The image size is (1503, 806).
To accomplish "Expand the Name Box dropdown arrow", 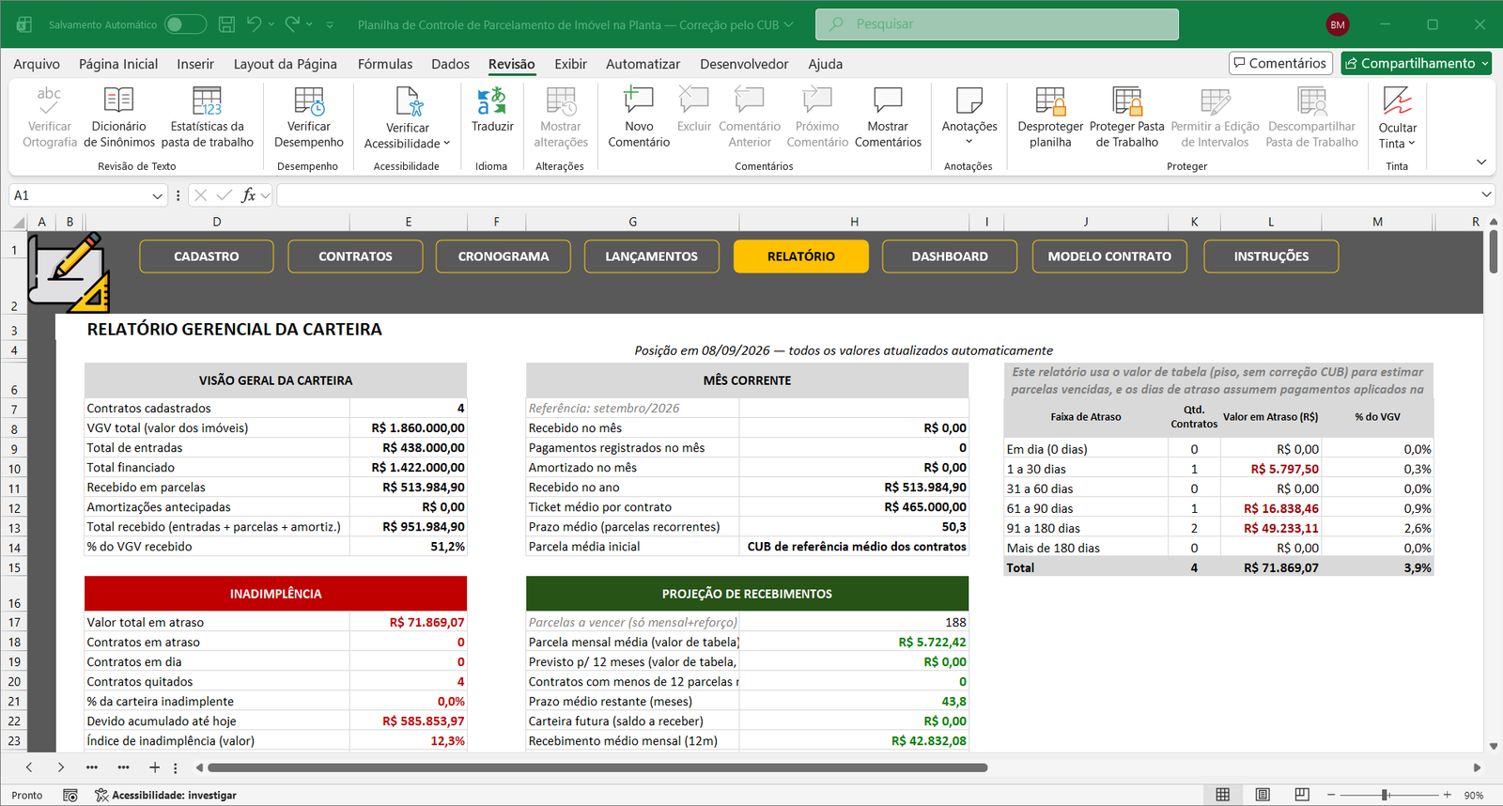I will coord(157,195).
